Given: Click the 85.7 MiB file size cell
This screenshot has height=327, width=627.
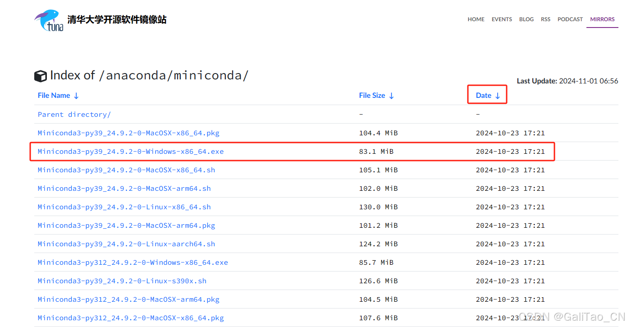Looking at the screenshot, I should [376, 263].
